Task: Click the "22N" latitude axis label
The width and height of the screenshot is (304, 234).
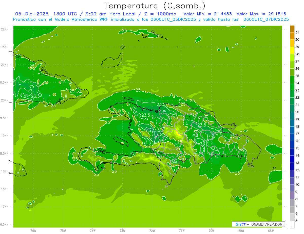Action: 4,29
